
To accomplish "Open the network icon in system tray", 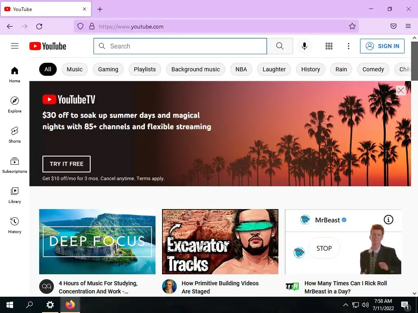I will click(356, 305).
